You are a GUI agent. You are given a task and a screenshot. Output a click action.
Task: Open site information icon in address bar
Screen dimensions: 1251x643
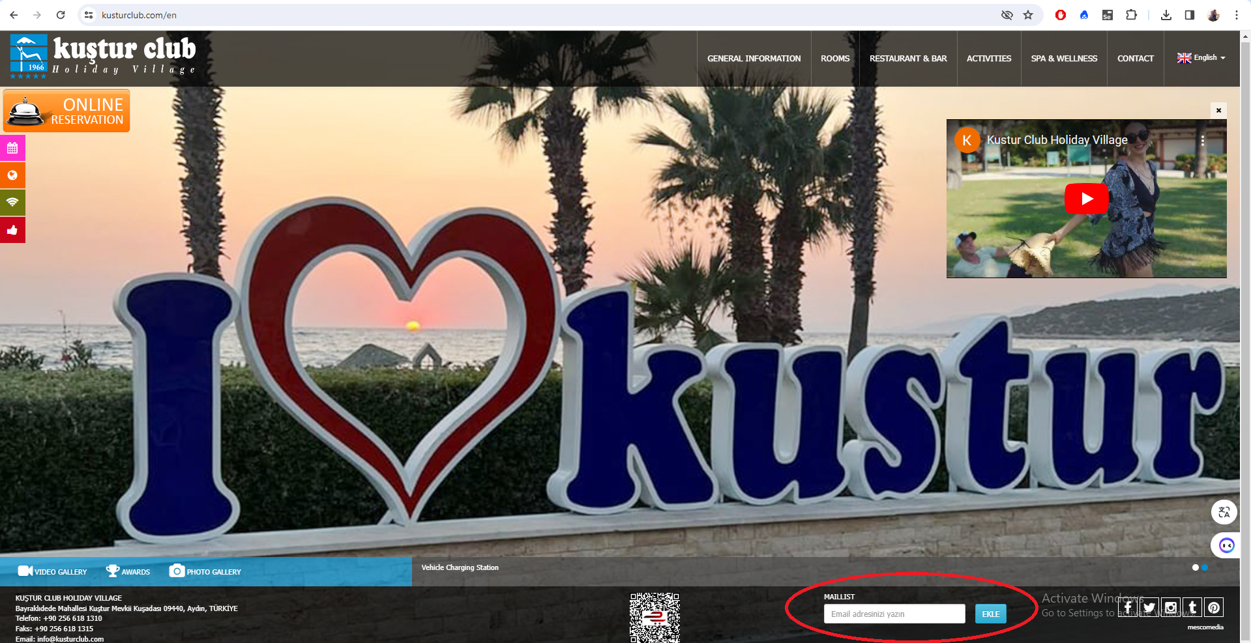(x=89, y=15)
